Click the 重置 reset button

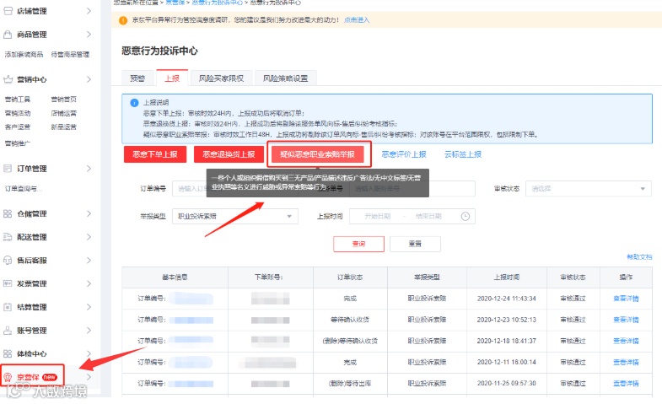coord(415,244)
